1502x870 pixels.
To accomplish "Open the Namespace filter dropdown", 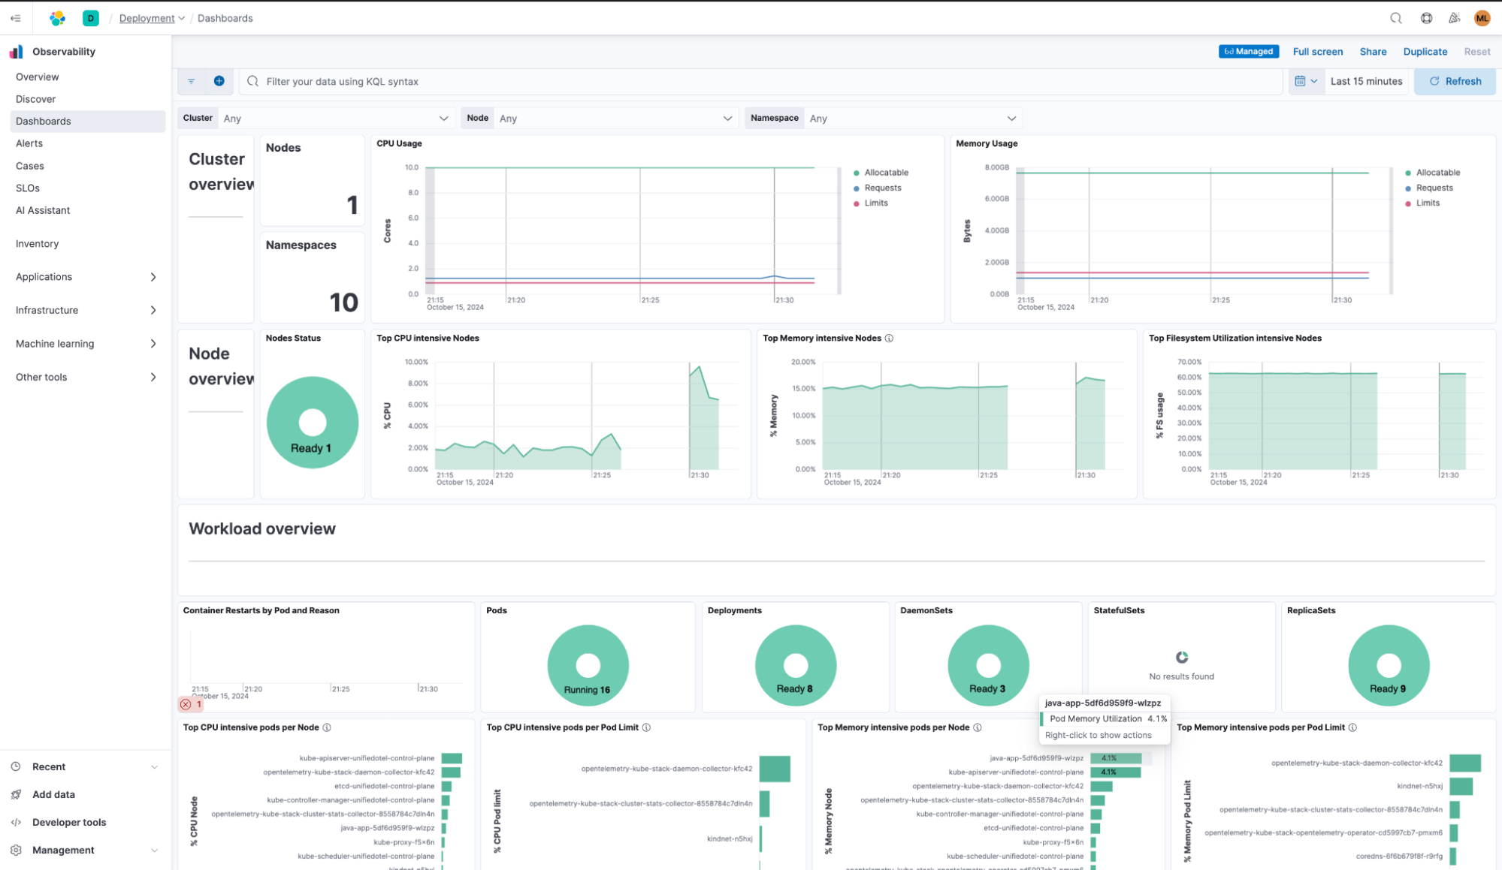I will click(913, 118).
